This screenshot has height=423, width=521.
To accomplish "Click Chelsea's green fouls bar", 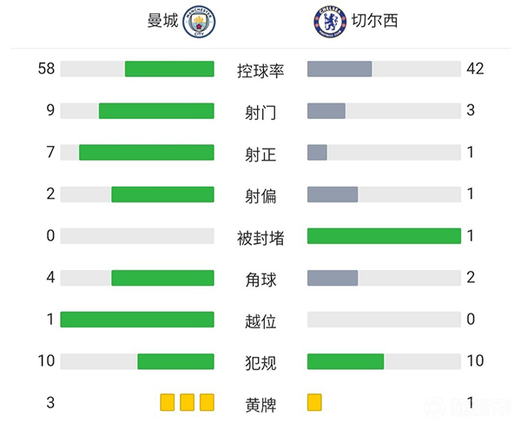I will (346, 361).
